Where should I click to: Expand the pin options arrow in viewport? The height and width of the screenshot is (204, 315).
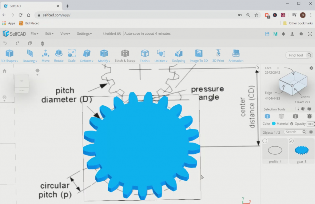pyautogui.click(x=37, y=75)
